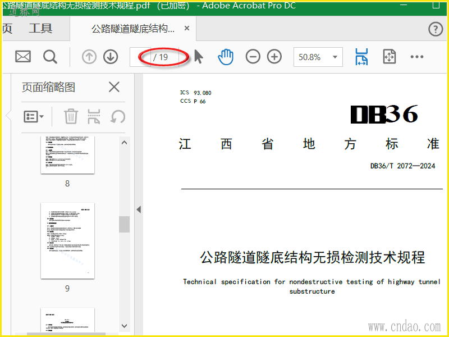The height and width of the screenshot is (337, 449).
Task: Click the ICS 93.080 text
Action: pyautogui.click(x=195, y=93)
